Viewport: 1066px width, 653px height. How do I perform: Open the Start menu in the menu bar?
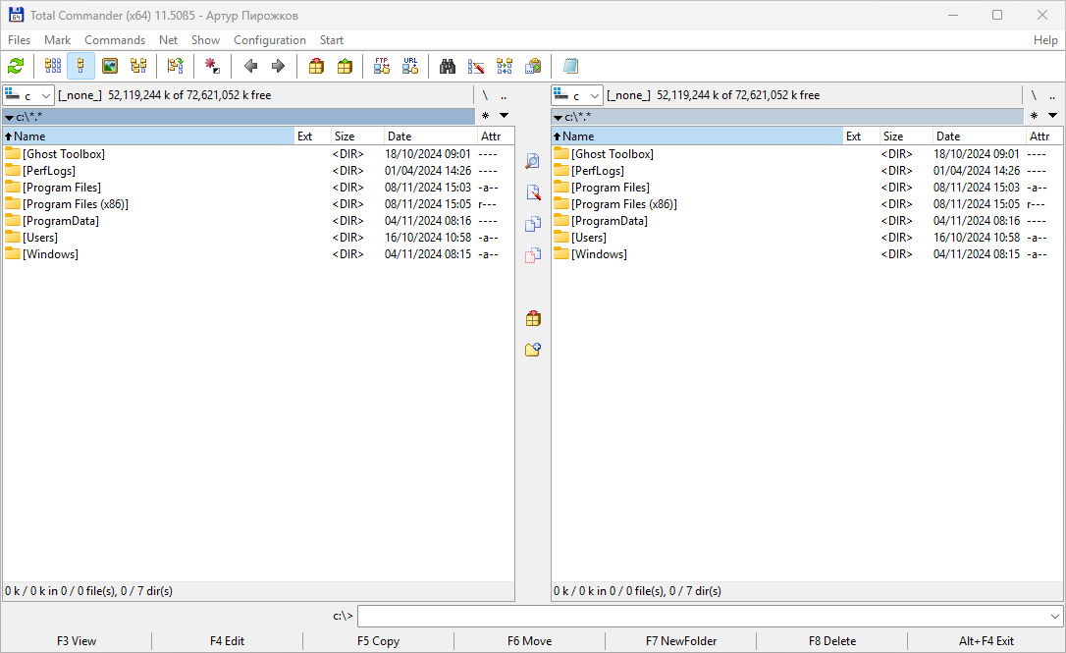coord(332,40)
